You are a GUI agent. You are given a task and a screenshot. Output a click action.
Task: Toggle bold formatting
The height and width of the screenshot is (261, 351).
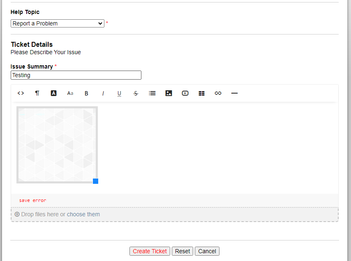point(86,94)
